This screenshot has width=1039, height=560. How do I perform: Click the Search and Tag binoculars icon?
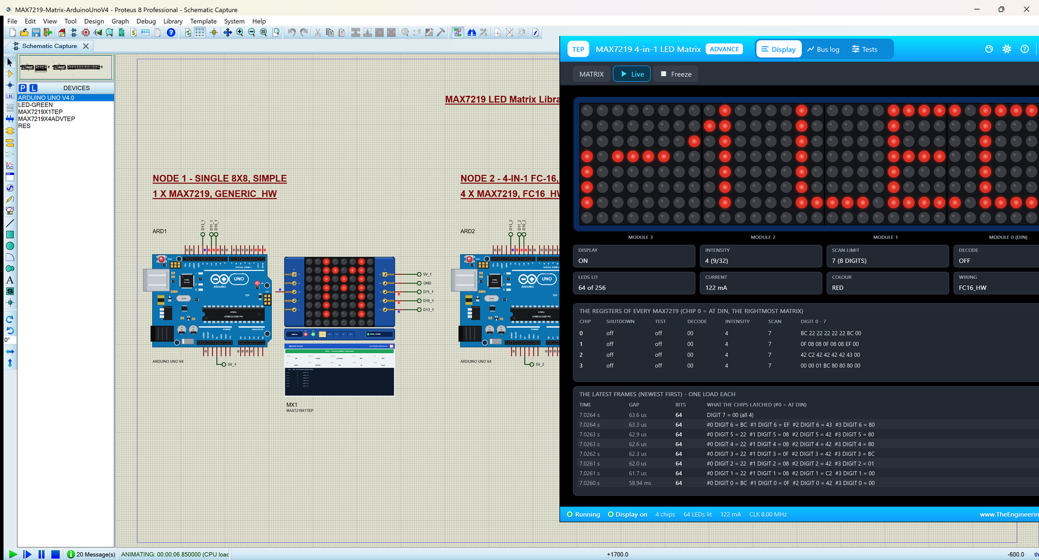click(x=472, y=33)
